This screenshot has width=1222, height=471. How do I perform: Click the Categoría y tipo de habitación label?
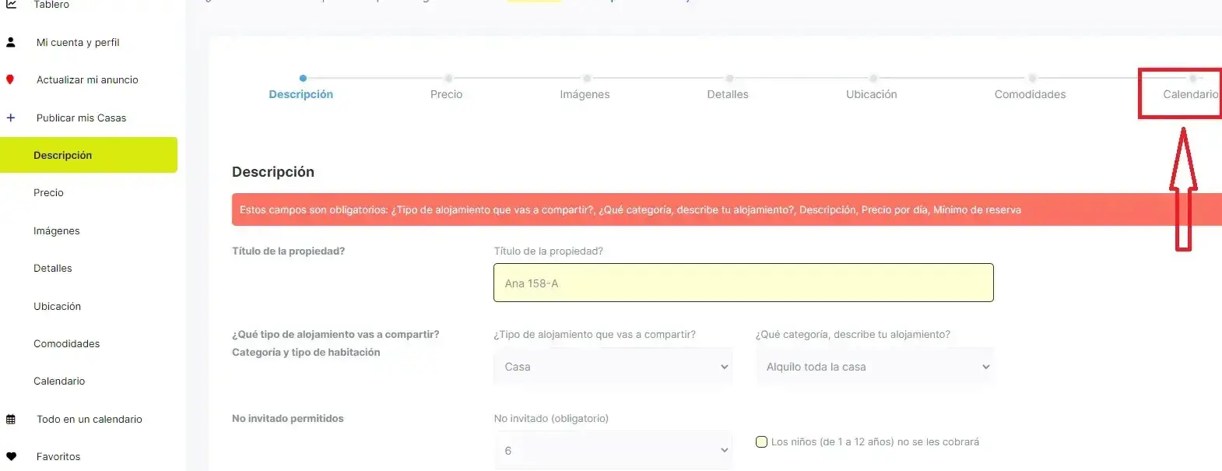(x=306, y=353)
